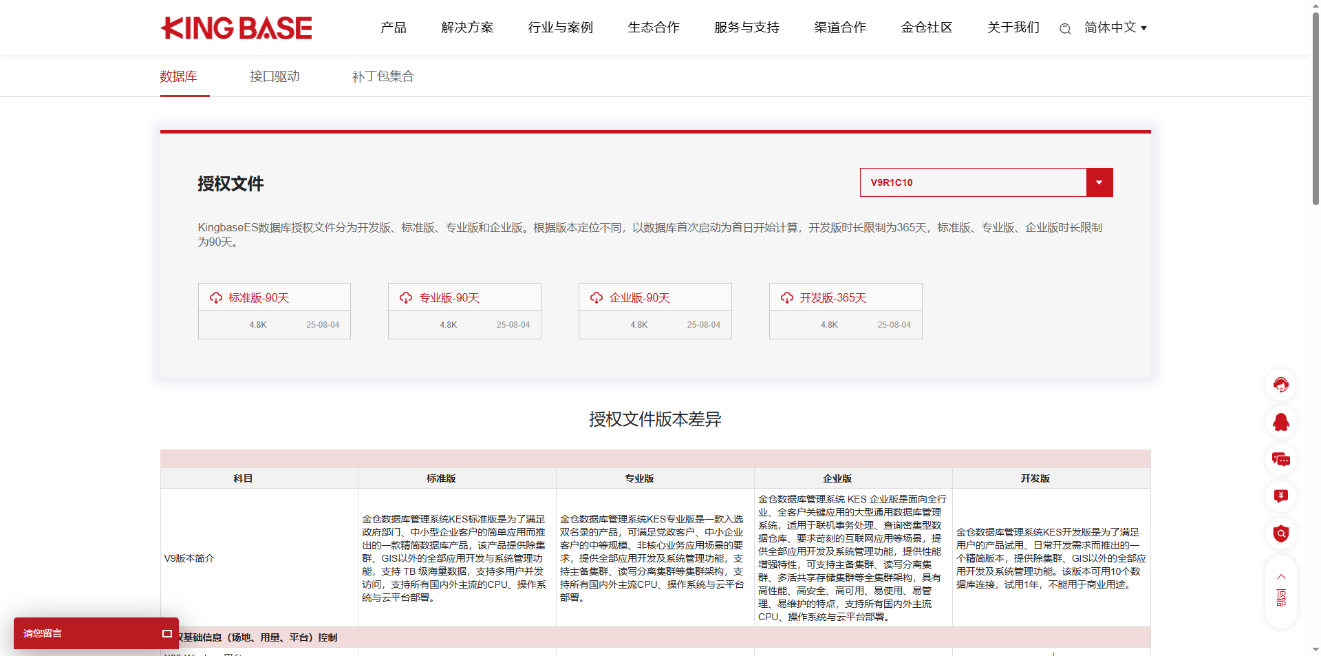Expand the 请您留言 message window icon

[167, 633]
